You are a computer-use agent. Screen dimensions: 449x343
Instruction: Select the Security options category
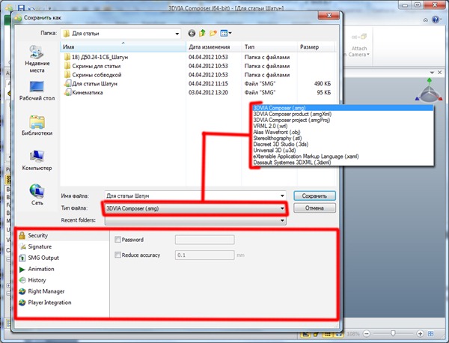(62, 235)
